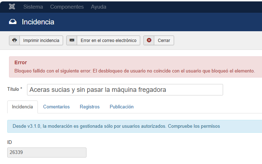Open the Componentes menu
262x164 pixels.
67,7
